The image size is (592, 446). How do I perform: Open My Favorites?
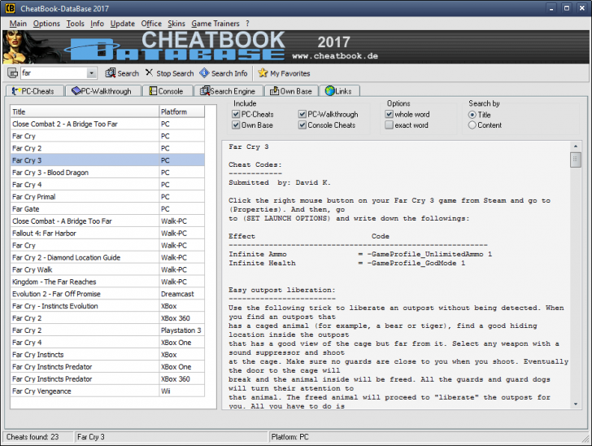(x=290, y=73)
